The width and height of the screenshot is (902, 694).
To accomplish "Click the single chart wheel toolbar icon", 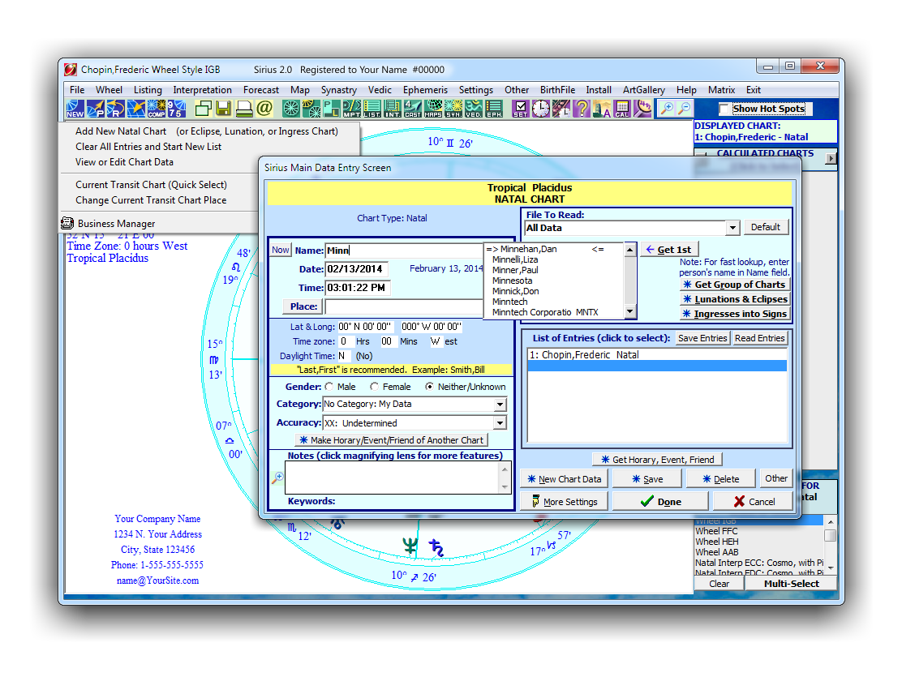I will pos(291,109).
